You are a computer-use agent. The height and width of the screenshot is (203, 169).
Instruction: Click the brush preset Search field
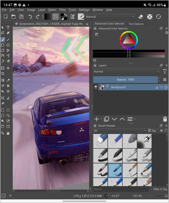tap(121, 189)
